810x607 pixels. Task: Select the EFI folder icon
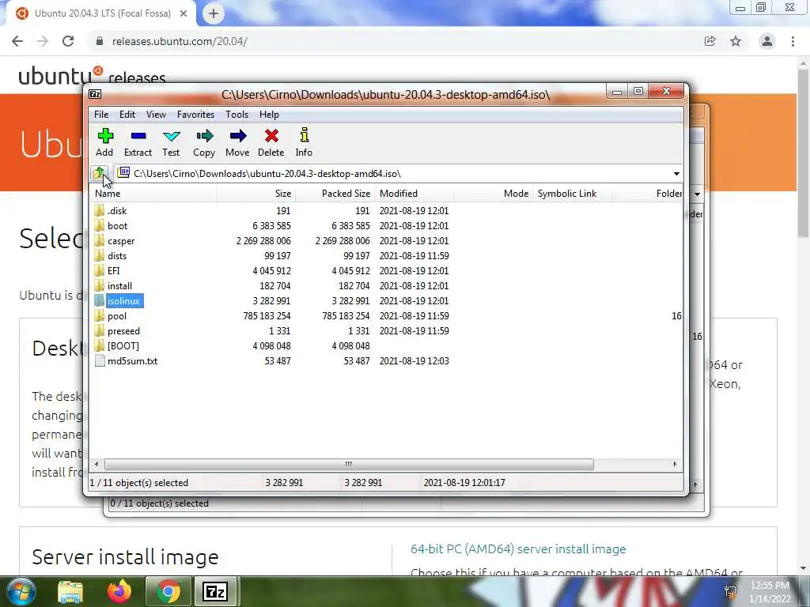(100, 270)
